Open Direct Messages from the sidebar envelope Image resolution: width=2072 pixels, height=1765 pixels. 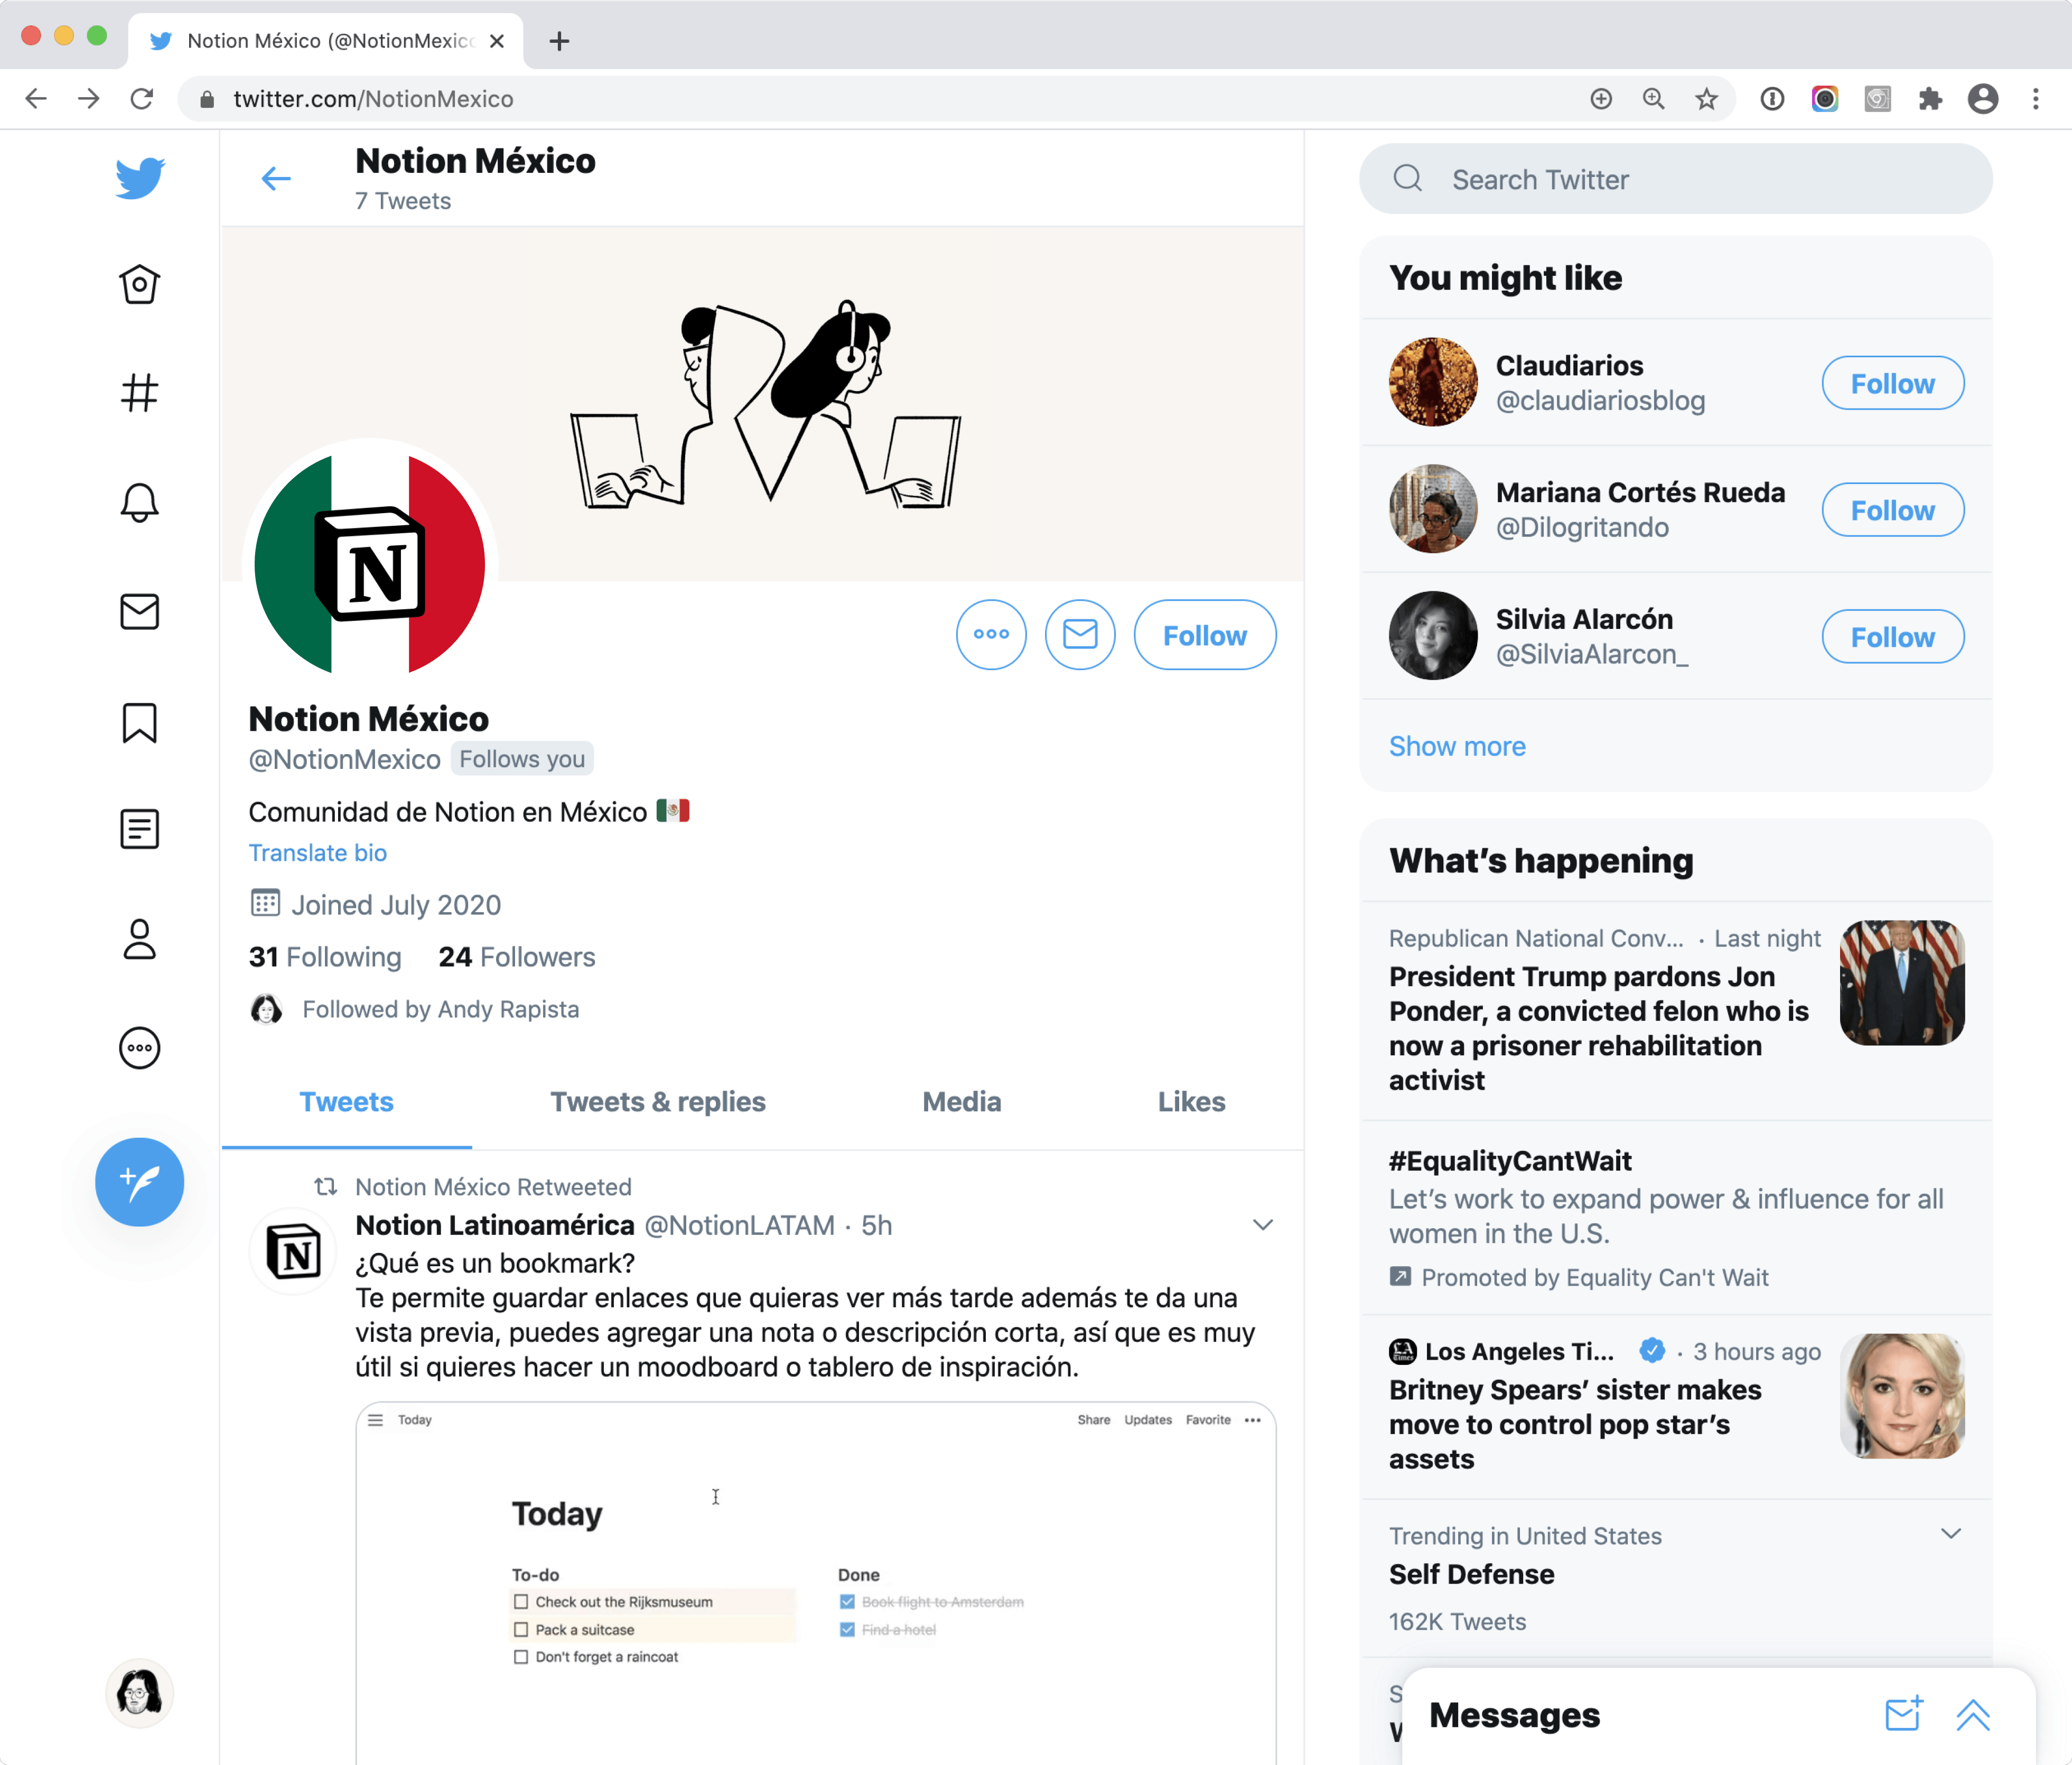pyautogui.click(x=139, y=612)
